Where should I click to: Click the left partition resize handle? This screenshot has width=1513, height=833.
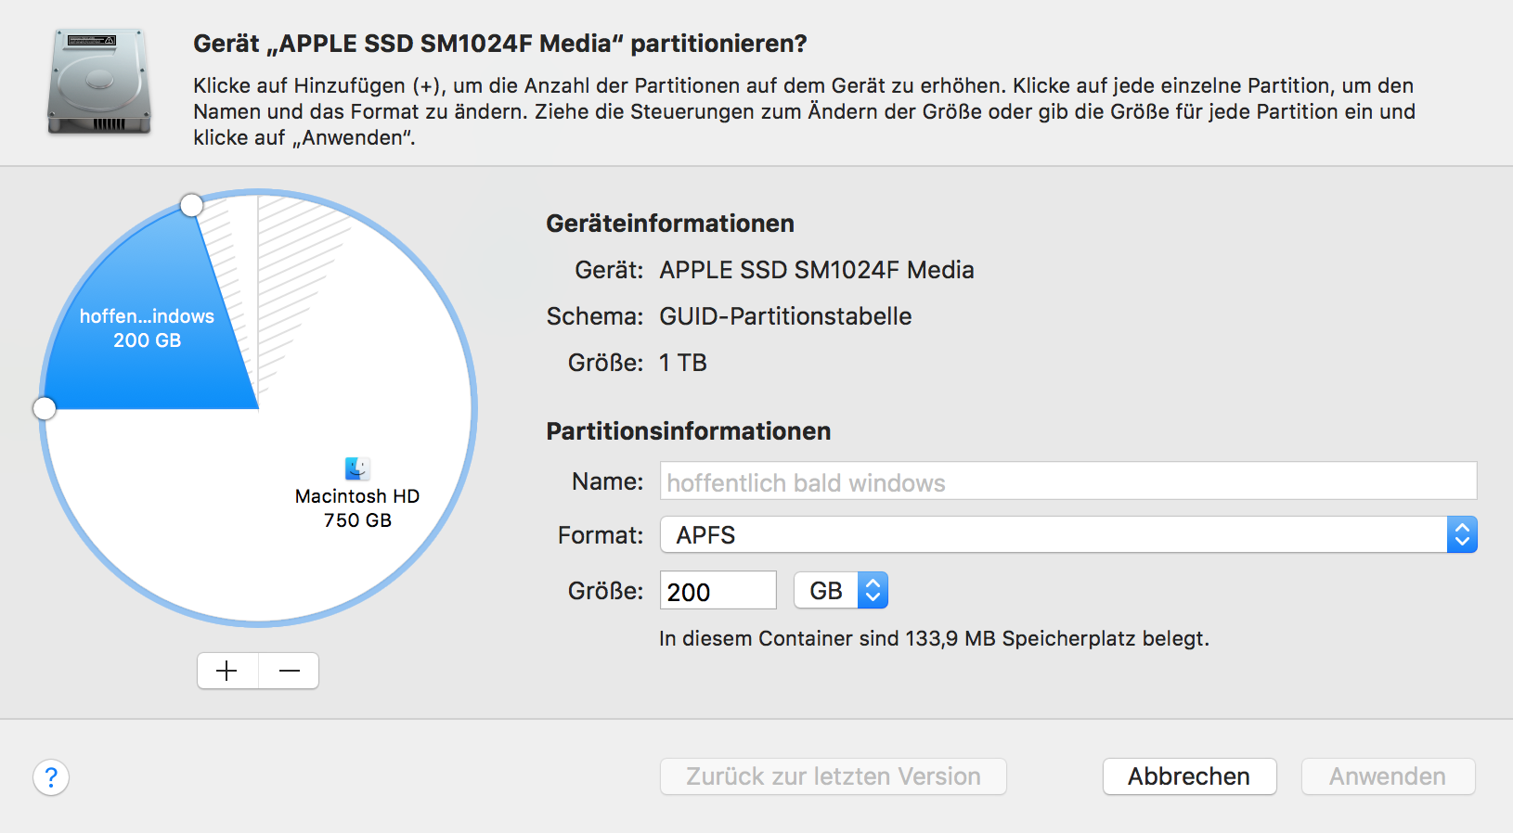pos(45,408)
